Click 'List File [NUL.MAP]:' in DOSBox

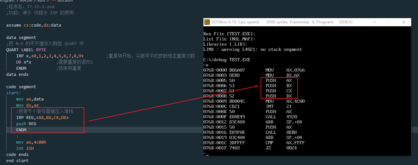(229, 39)
